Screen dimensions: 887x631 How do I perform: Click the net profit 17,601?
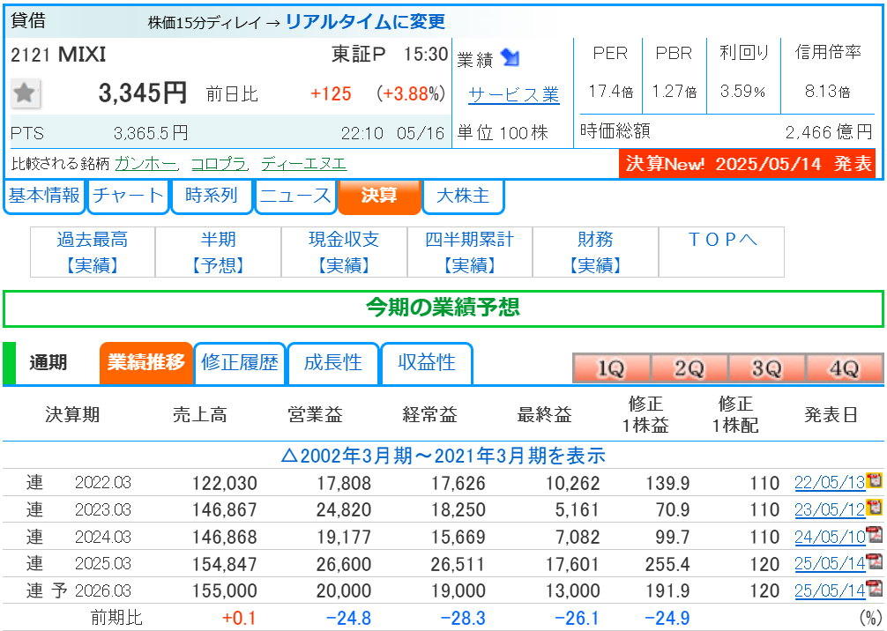pos(572,564)
